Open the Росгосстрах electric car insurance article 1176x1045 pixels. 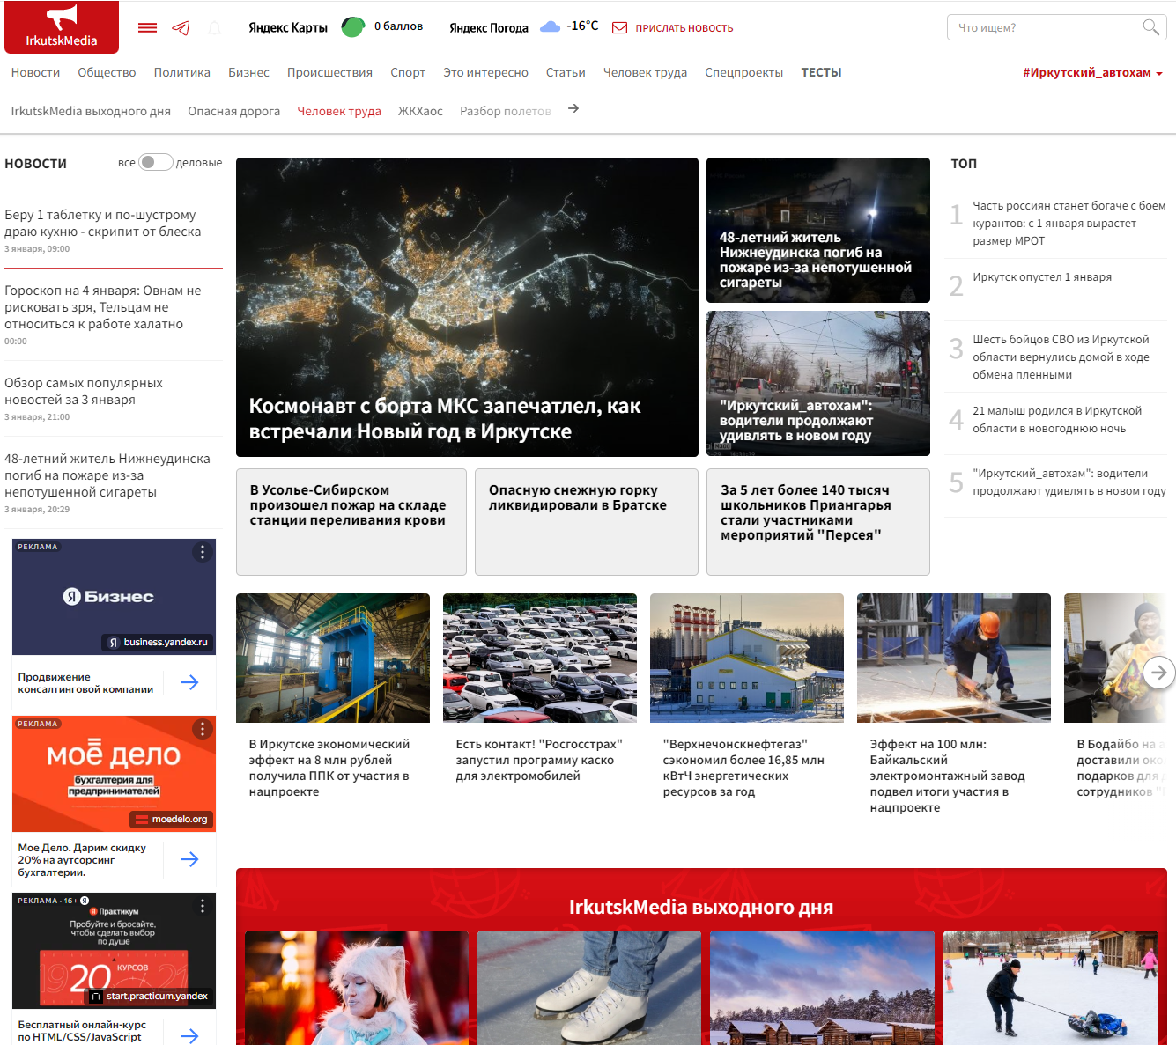[x=540, y=690]
